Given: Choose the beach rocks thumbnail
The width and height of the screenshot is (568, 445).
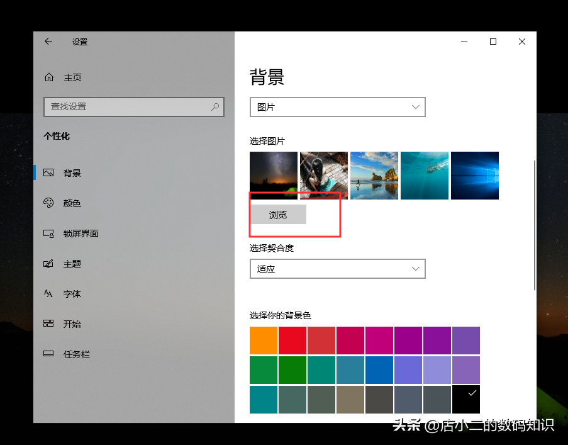Looking at the screenshot, I should click(x=374, y=176).
